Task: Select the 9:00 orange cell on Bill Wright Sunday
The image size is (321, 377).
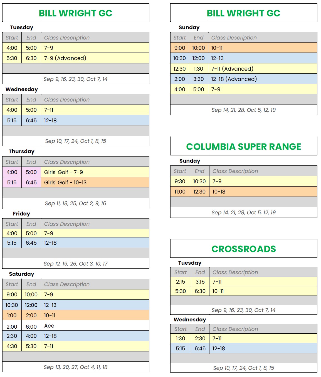Action: (x=180, y=48)
